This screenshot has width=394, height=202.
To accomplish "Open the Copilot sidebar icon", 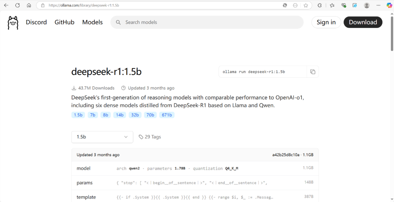I will pos(389,5).
